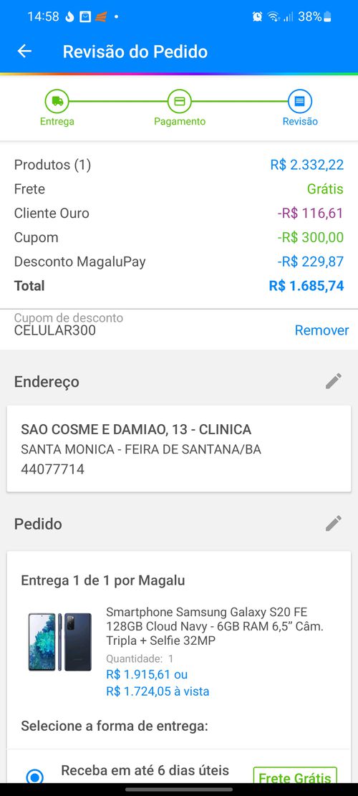The width and height of the screenshot is (358, 796).
Task: Open the Entrega step label
Action: point(57,121)
